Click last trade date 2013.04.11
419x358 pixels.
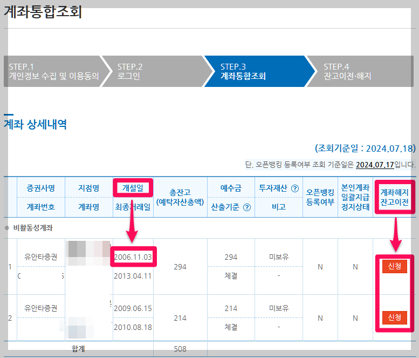coord(133,276)
